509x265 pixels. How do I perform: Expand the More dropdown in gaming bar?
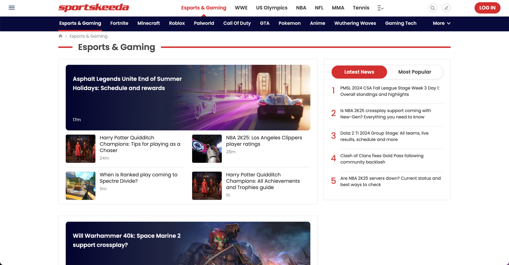click(x=442, y=23)
